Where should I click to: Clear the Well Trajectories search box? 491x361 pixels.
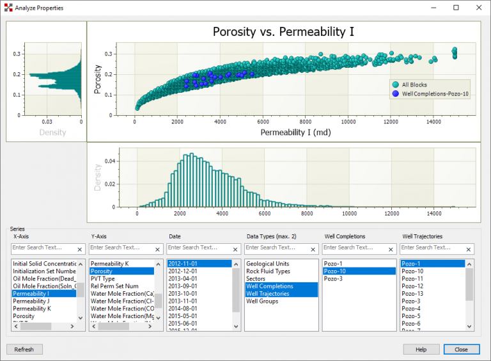[469, 249]
